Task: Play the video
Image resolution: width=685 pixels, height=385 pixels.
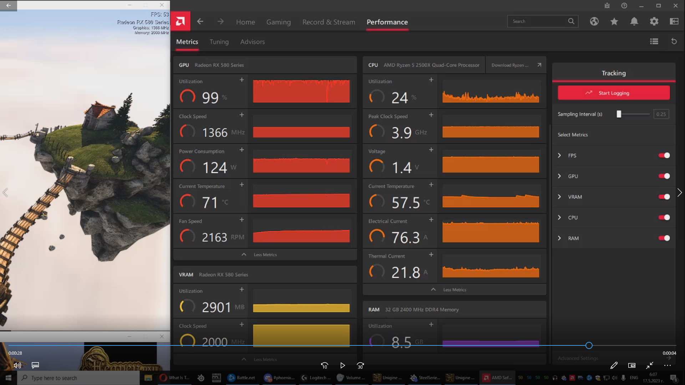Action: [342, 365]
